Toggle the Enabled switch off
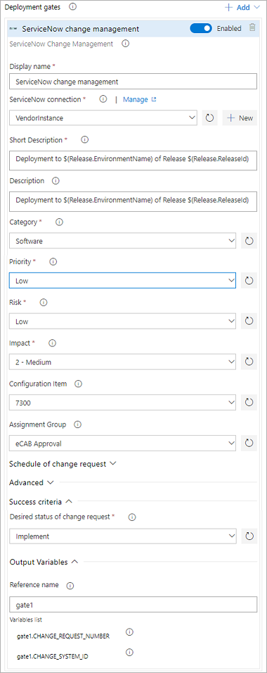Image resolution: width=267 pixels, height=673 pixels. pyautogui.click(x=201, y=28)
